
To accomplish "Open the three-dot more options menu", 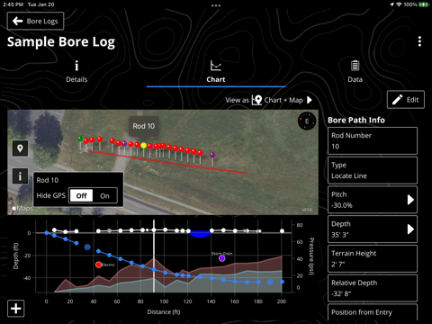I will coord(419,41).
